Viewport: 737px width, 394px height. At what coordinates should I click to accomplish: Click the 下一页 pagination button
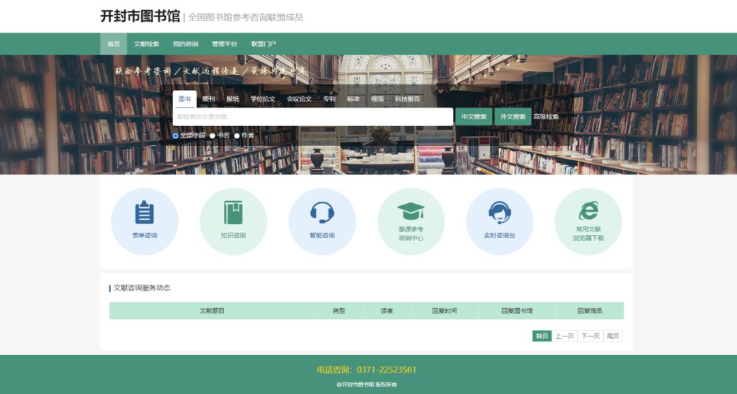click(590, 336)
